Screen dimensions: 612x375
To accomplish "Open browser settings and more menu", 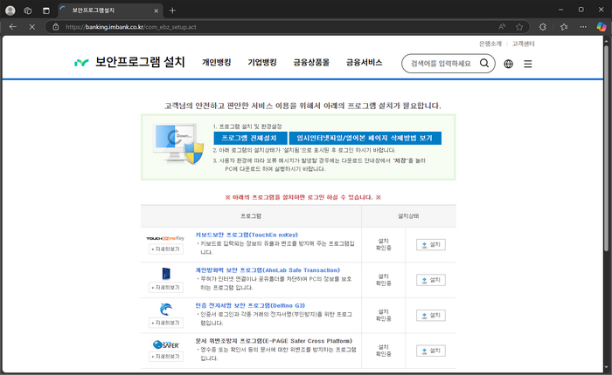I will click(583, 27).
